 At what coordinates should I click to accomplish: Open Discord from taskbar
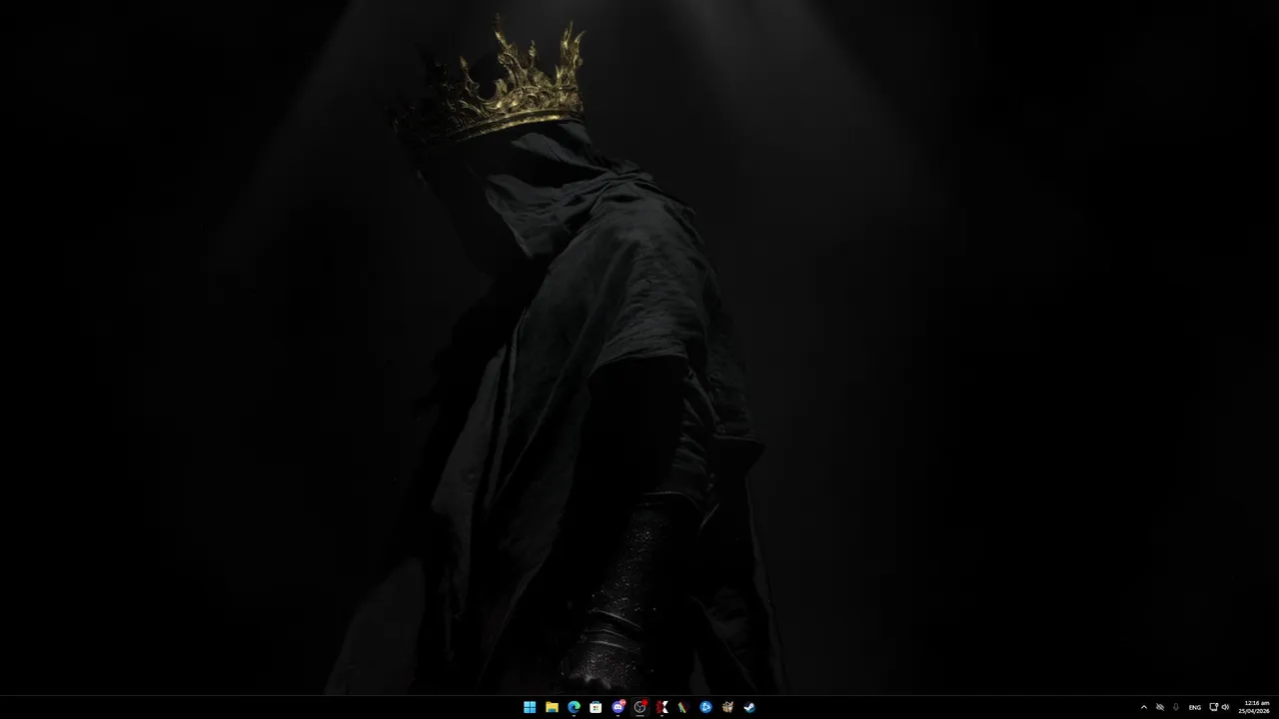(x=618, y=707)
